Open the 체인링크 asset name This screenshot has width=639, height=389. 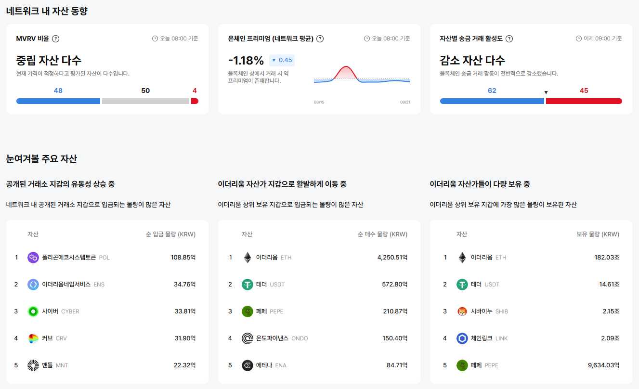click(x=482, y=338)
